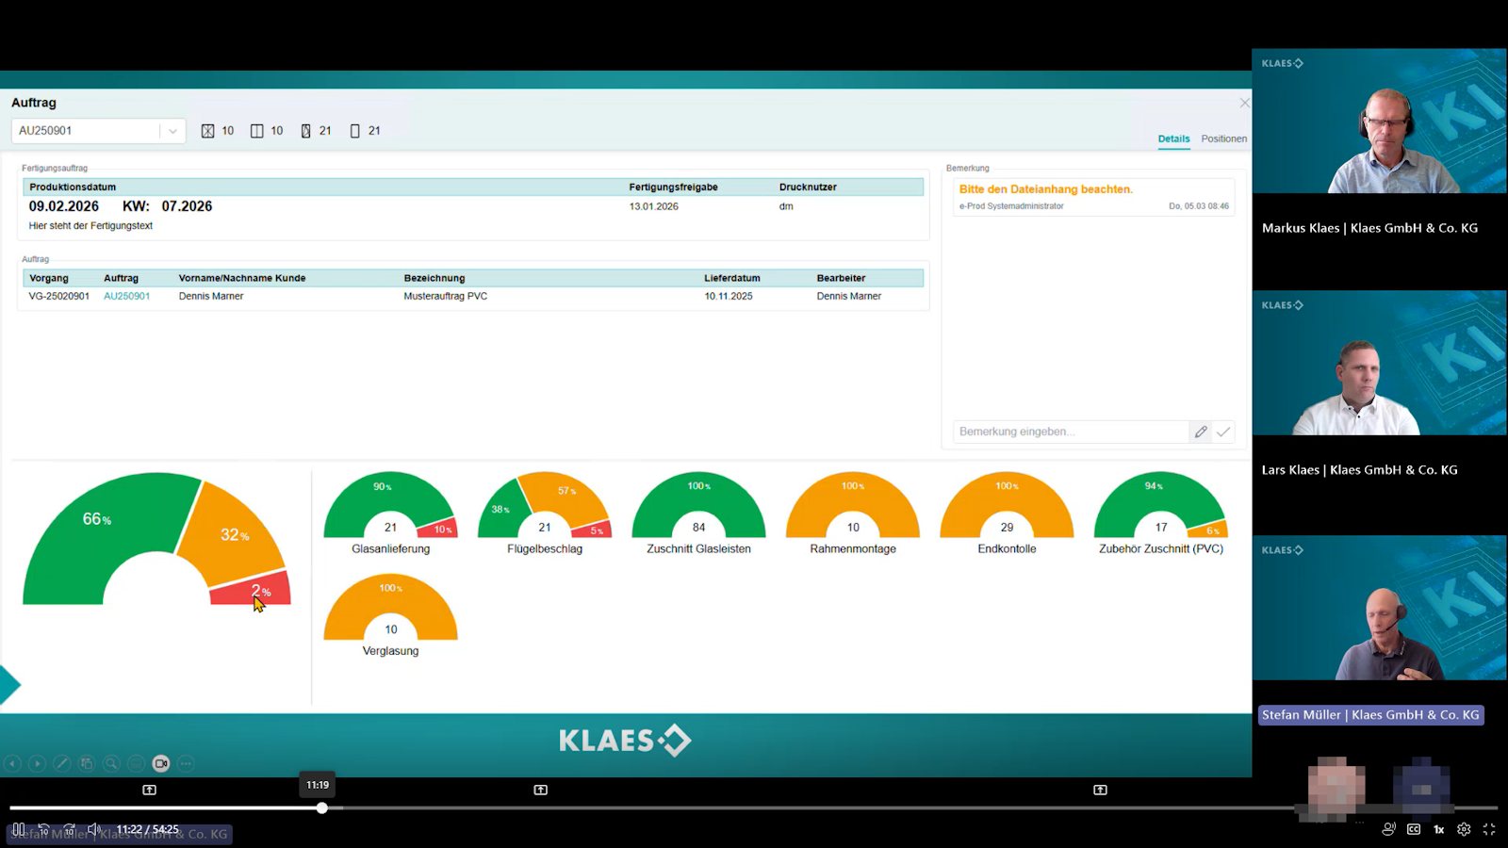Skip forward 10 seconds
The height and width of the screenshot is (848, 1508).
[x=69, y=829]
